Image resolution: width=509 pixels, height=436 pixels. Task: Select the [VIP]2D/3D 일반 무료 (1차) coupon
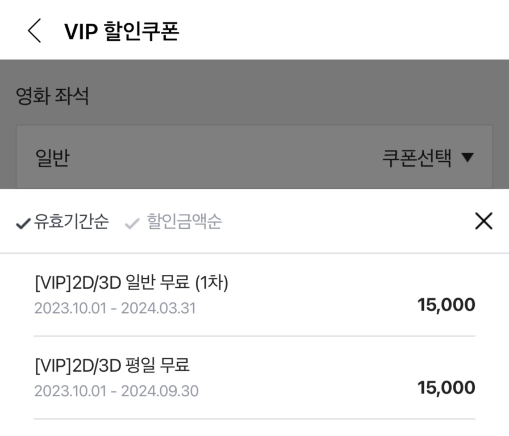click(131, 283)
